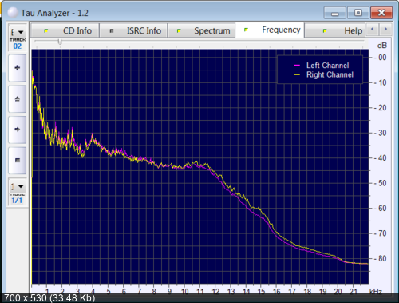This screenshot has height=303, width=399.
Task: Select the Frequency tab
Action: pyautogui.click(x=270, y=30)
